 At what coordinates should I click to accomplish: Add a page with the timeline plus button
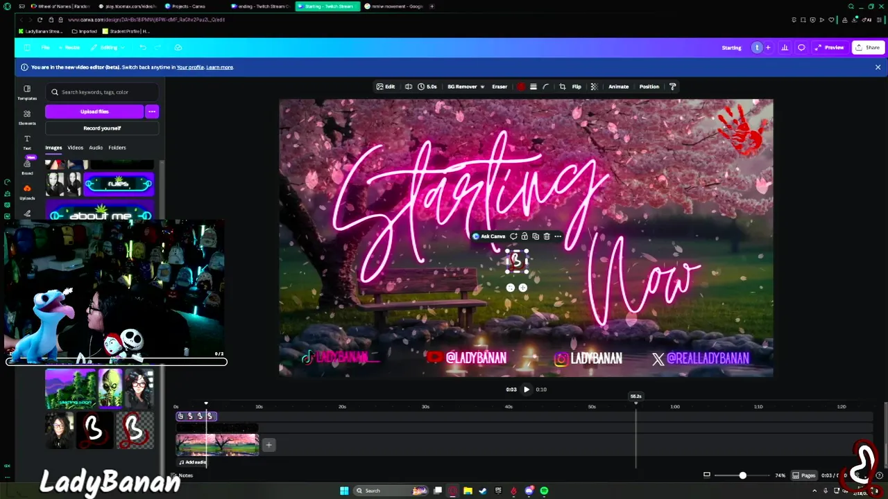pos(268,445)
